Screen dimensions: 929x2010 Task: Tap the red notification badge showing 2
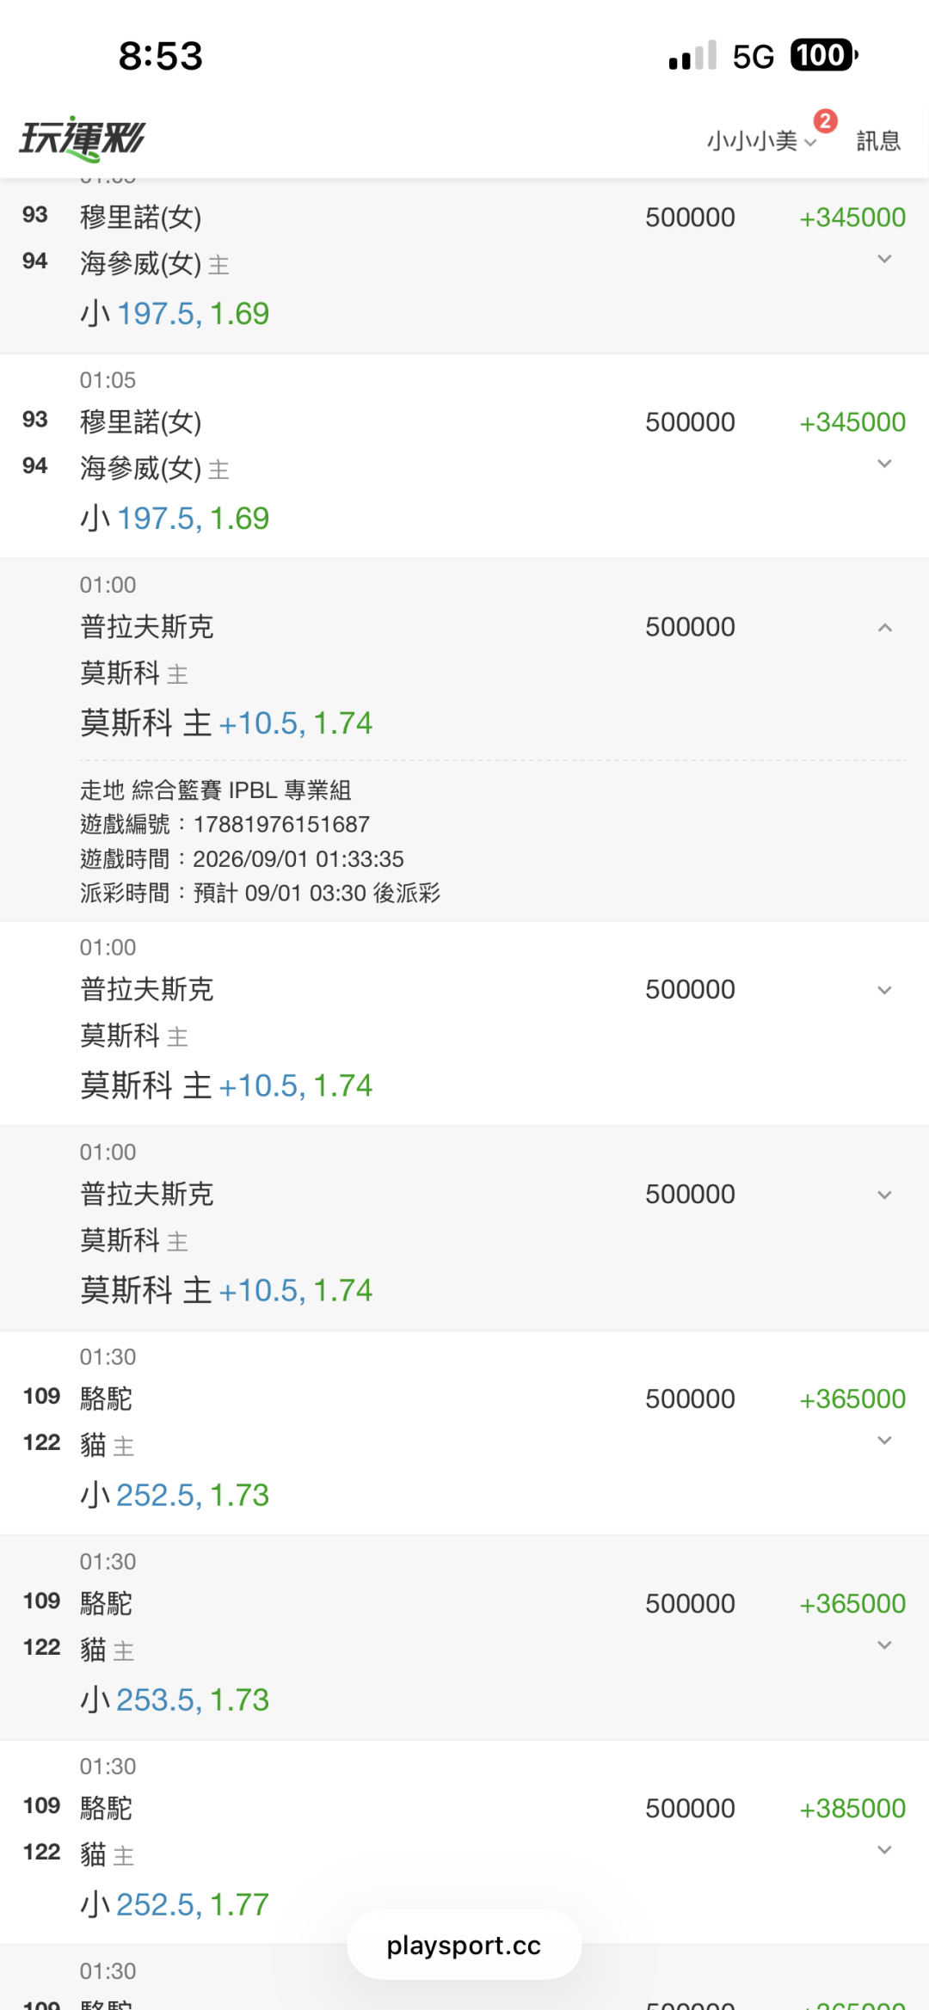[826, 121]
